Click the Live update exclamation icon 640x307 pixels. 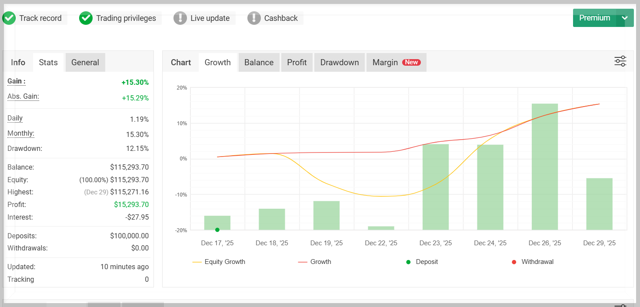click(180, 18)
